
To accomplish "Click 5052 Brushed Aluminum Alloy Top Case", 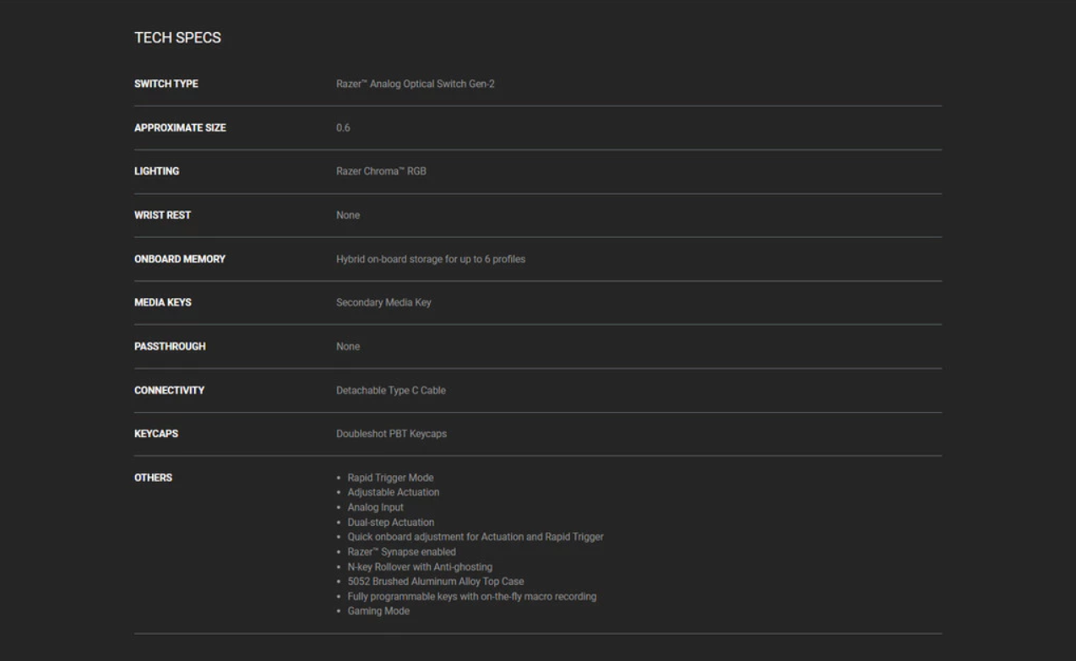I will [x=436, y=582].
